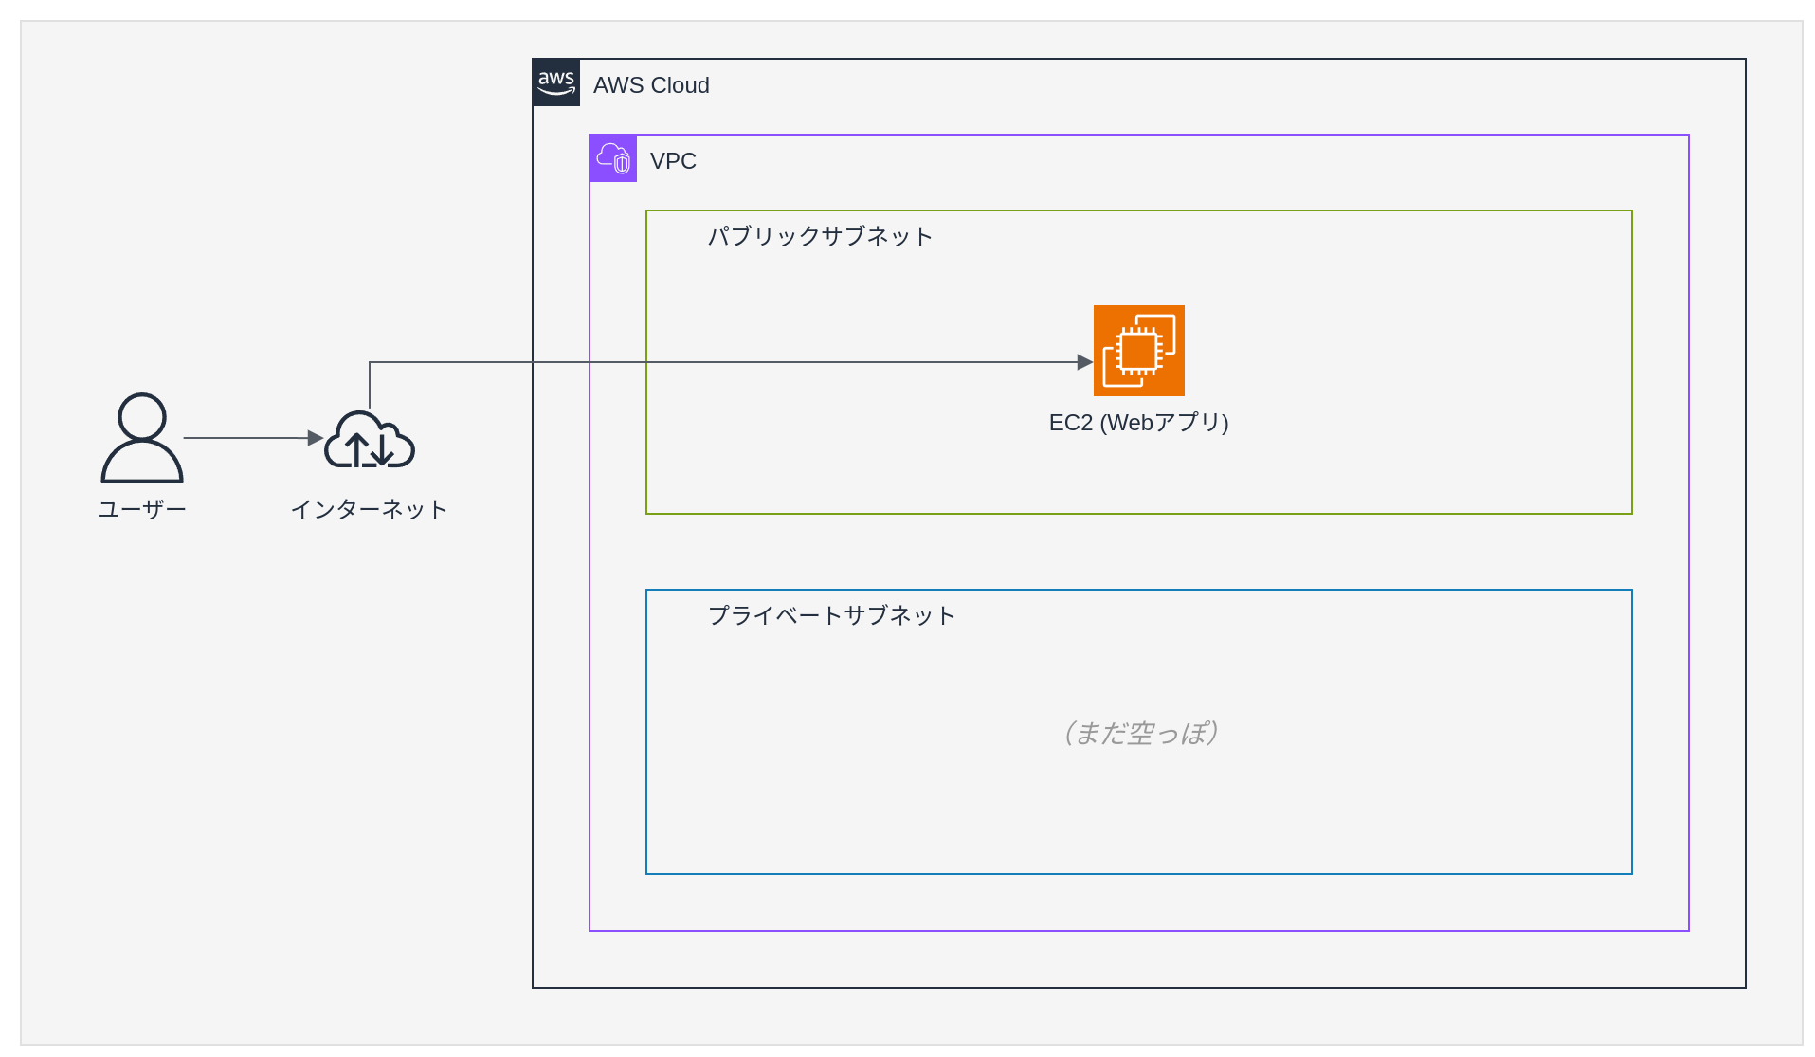Viewport: 1815px width, 1057px height.
Task: Select the orange EC2 instance icon
Action: [1138, 351]
